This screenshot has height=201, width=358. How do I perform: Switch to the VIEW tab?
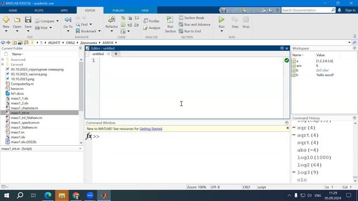coord(145,11)
